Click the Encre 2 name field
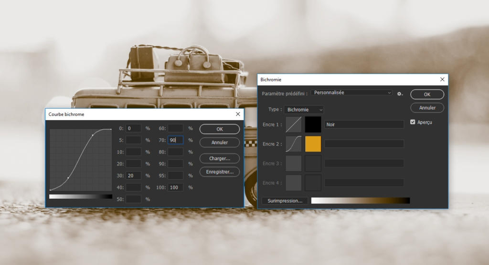Screen dimensions: 489x265 (364, 143)
